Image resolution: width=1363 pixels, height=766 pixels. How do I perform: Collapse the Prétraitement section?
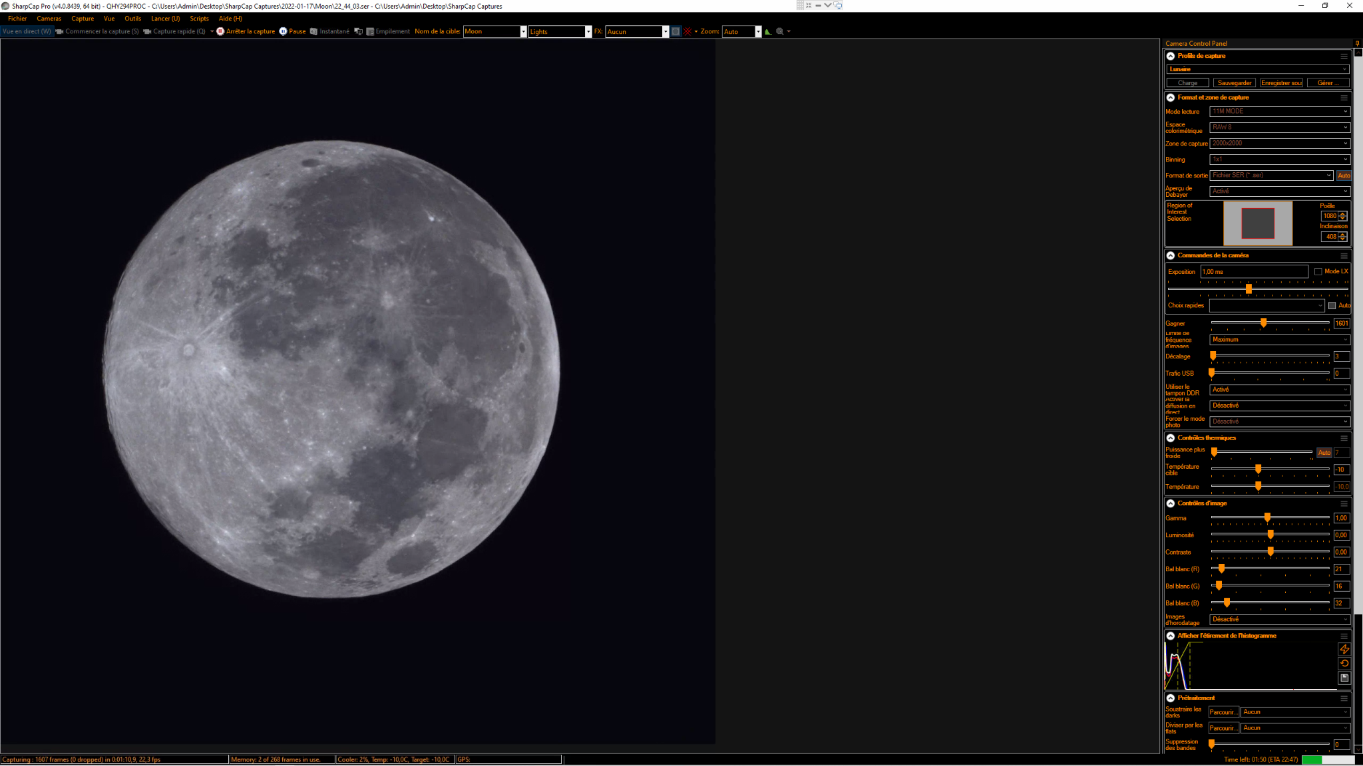point(1171,698)
